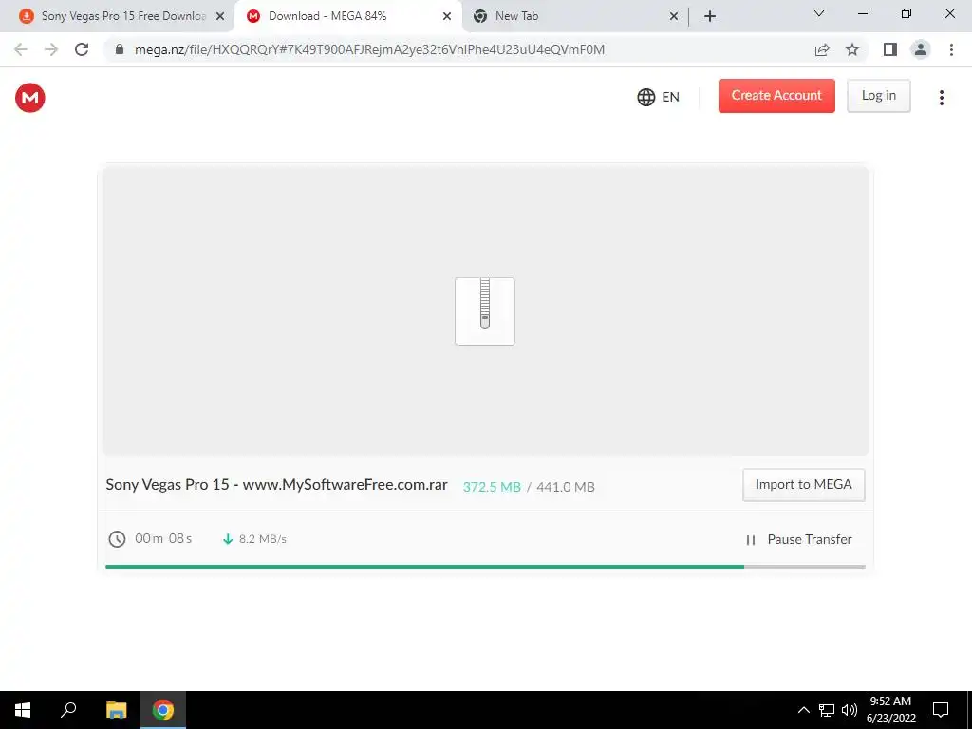
Task: Open the Windows Start menu
Action: (23, 710)
